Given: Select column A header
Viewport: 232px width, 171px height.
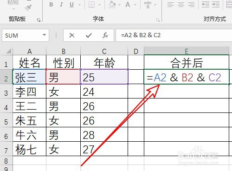Looking at the screenshot, I should click(30, 51).
